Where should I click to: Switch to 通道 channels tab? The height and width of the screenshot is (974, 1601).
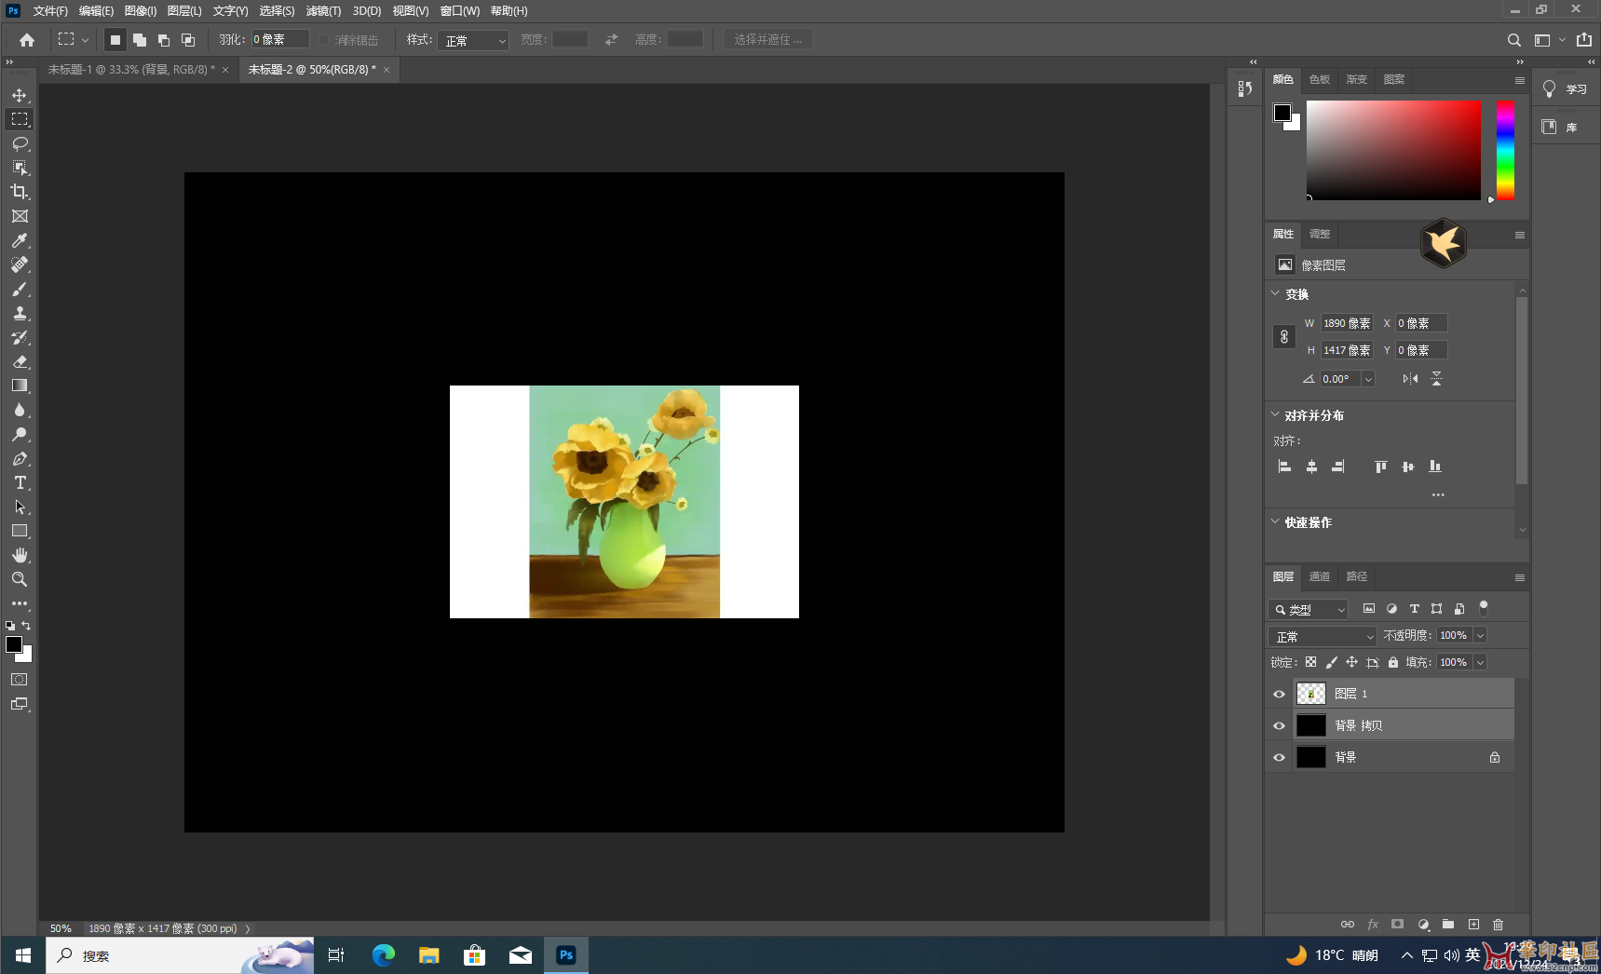1320,576
